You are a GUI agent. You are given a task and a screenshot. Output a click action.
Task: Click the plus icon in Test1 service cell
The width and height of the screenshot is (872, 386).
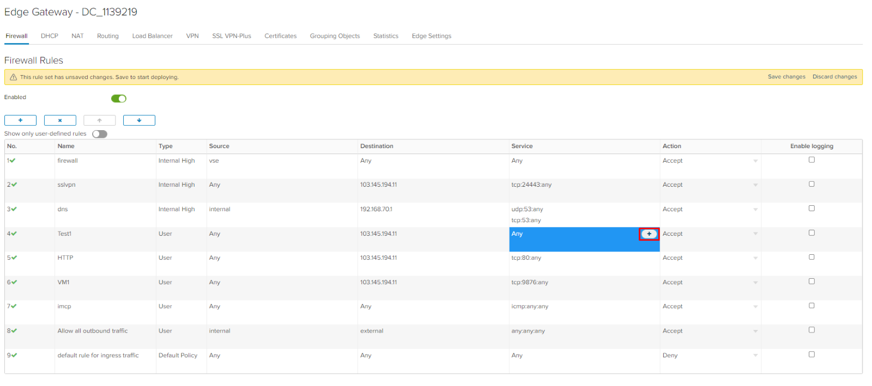click(649, 234)
